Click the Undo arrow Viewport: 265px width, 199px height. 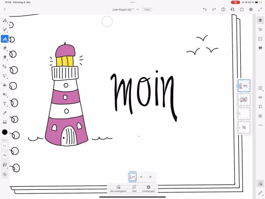(x=205, y=9)
